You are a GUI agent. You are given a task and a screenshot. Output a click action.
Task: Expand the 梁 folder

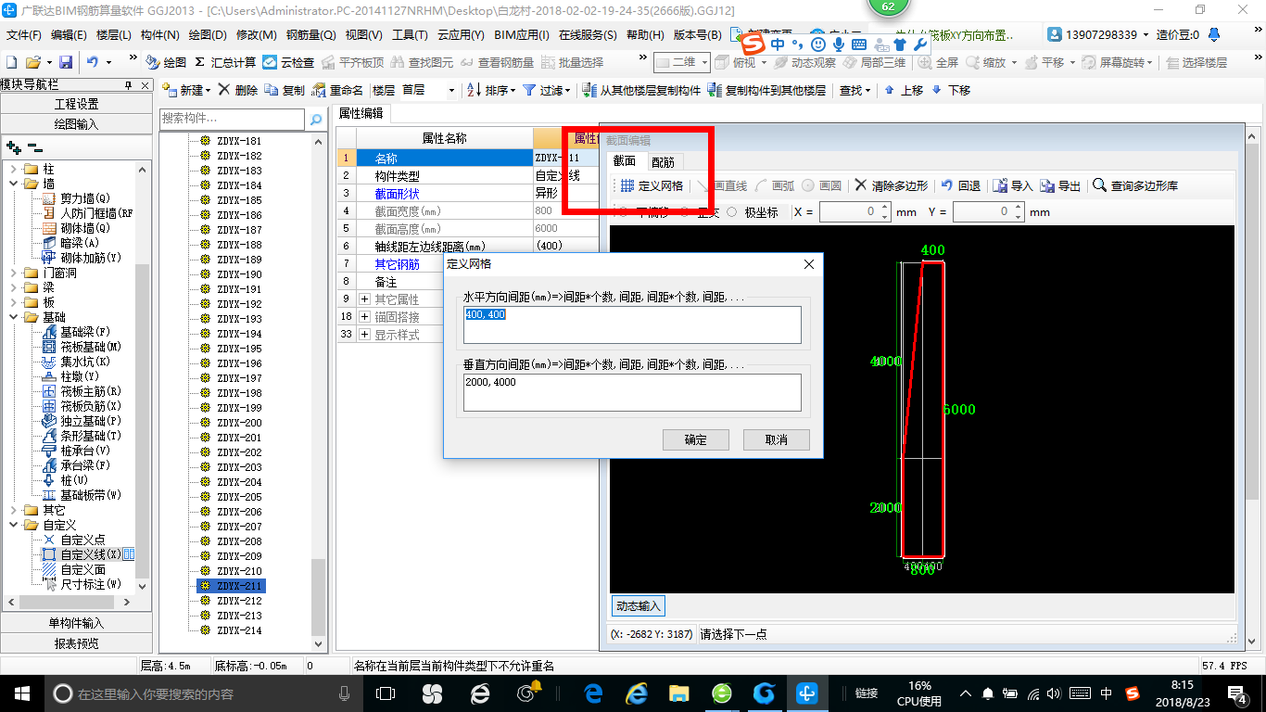click(x=14, y=287)
